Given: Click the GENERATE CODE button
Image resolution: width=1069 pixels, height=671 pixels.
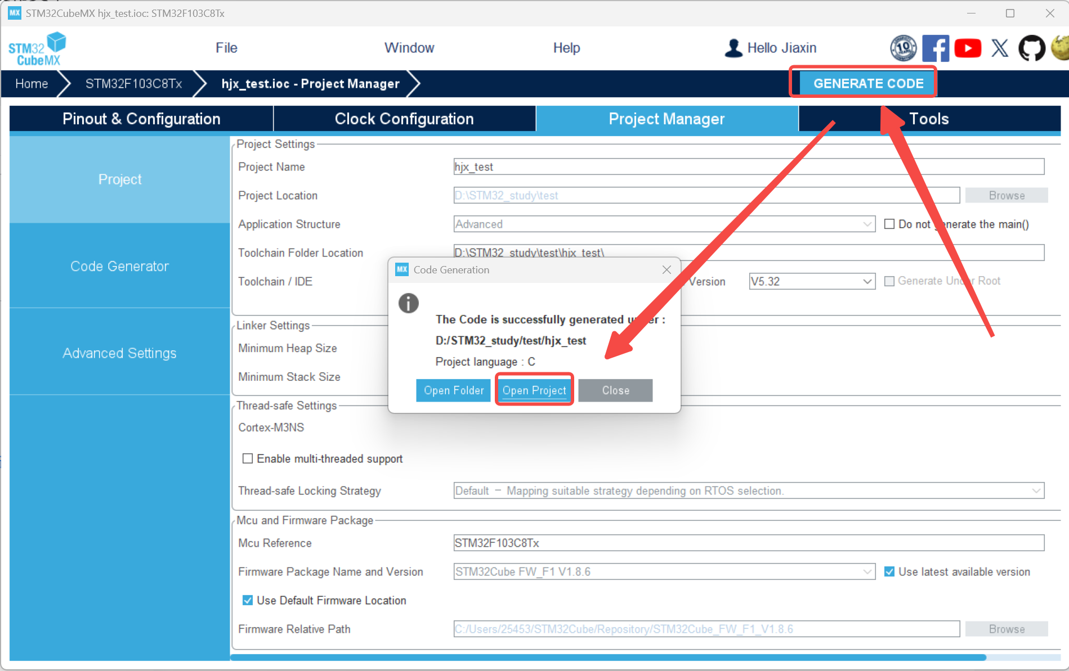Looking at the screenshot, I should tap(868, 83).
